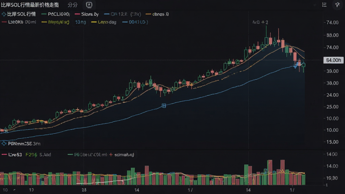345x194 pixels.
Task: Click the chart title 比岸SOL行情最新价格走图
Action: tap(30, 5)
